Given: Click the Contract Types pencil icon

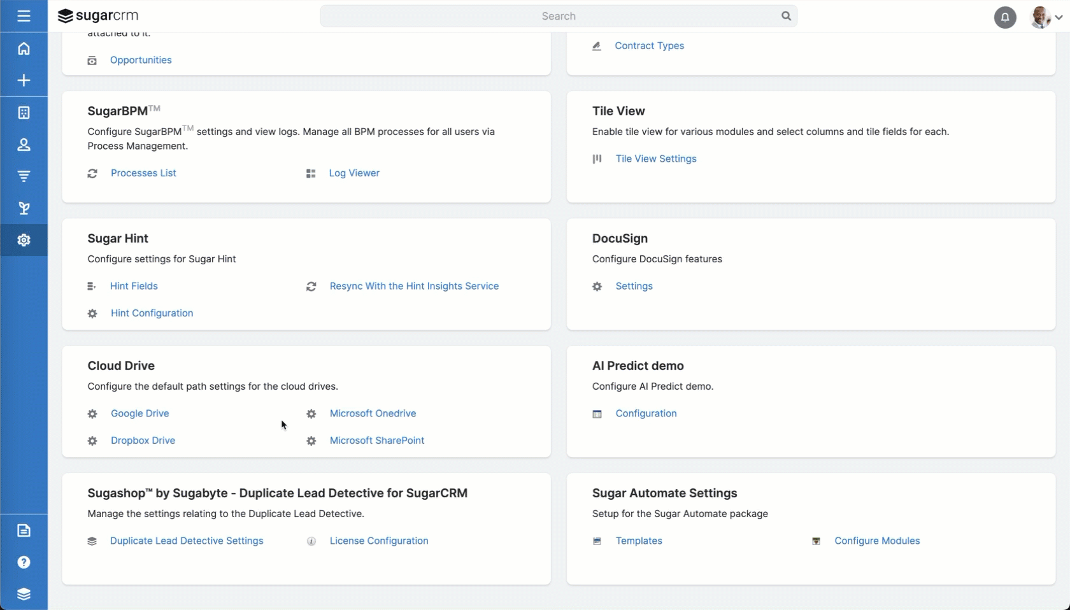Looking at the screenshot, I should click(597, 46).
